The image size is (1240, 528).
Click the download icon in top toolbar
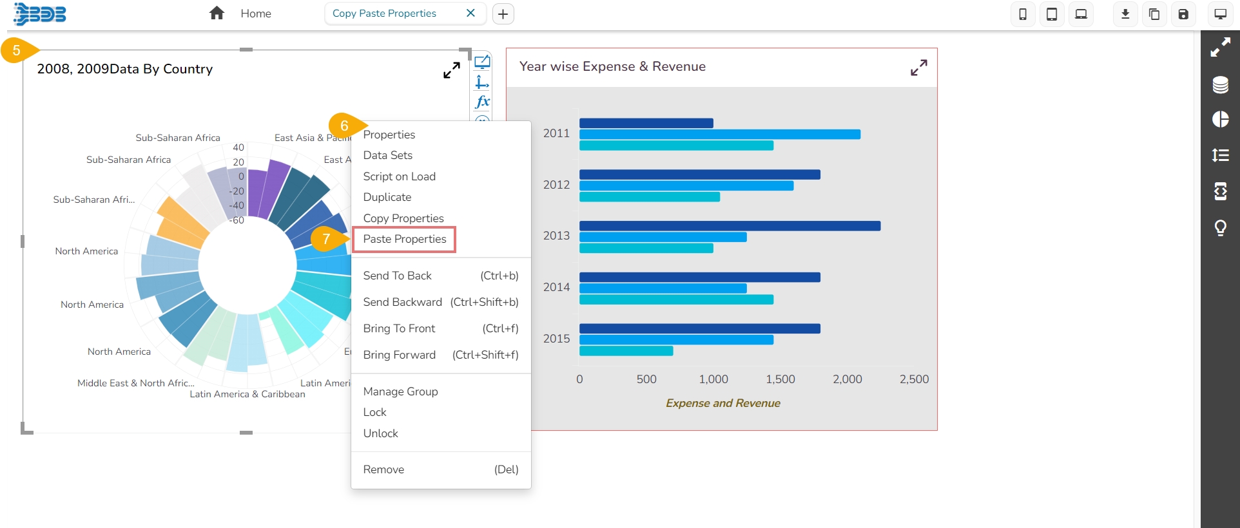pos(1125,14)
